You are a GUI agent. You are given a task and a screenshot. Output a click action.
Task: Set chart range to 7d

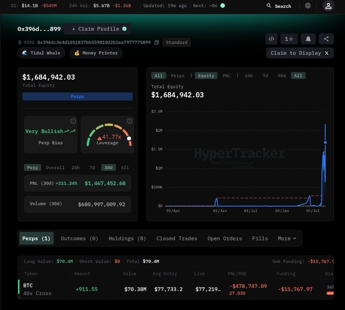pyautogui.click(x=265, y=76)
